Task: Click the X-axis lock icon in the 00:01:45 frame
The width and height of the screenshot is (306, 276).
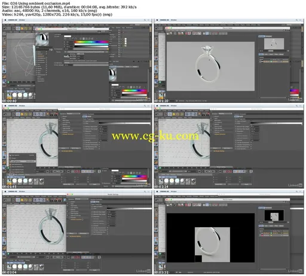Action: pyautogui.click(x=35, y=114)
